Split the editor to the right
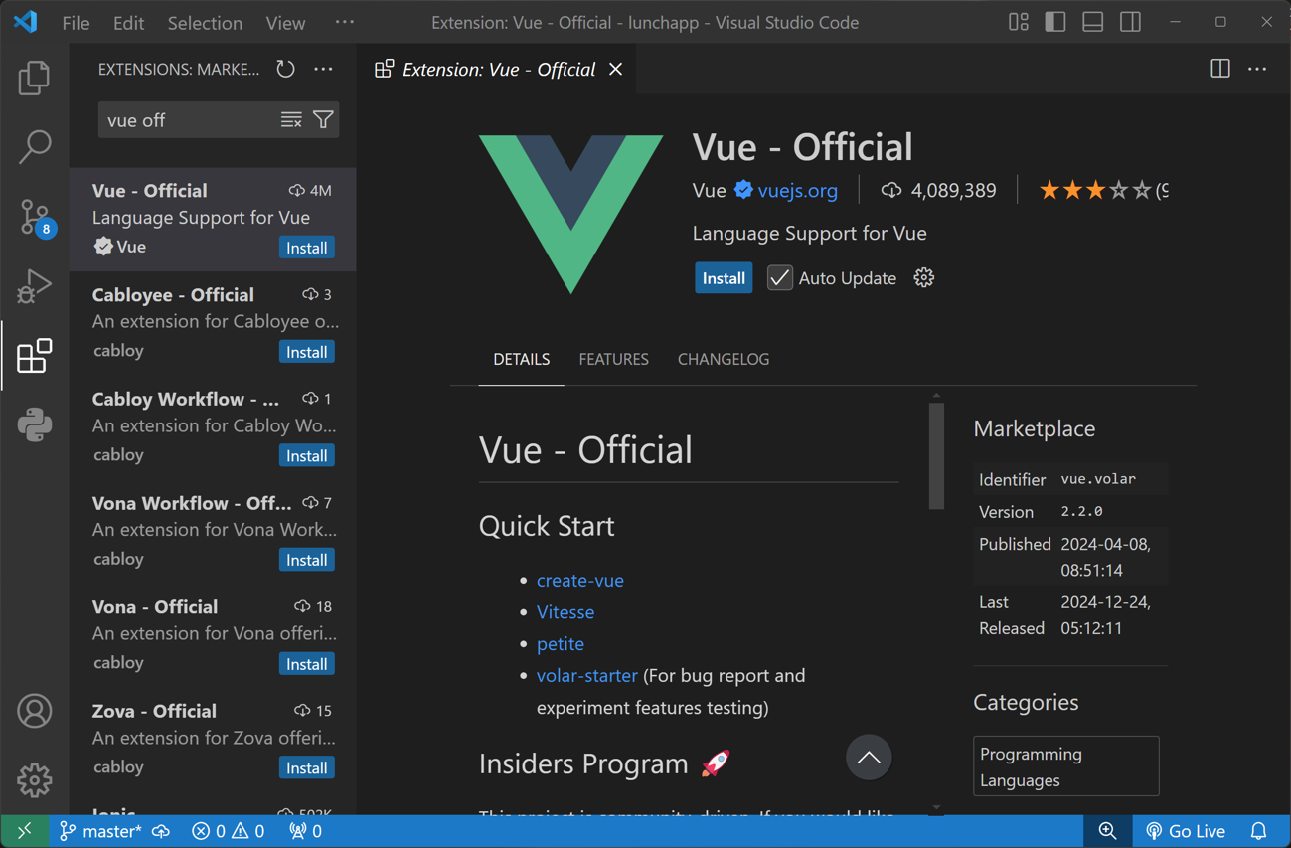 coord(1220,69)
